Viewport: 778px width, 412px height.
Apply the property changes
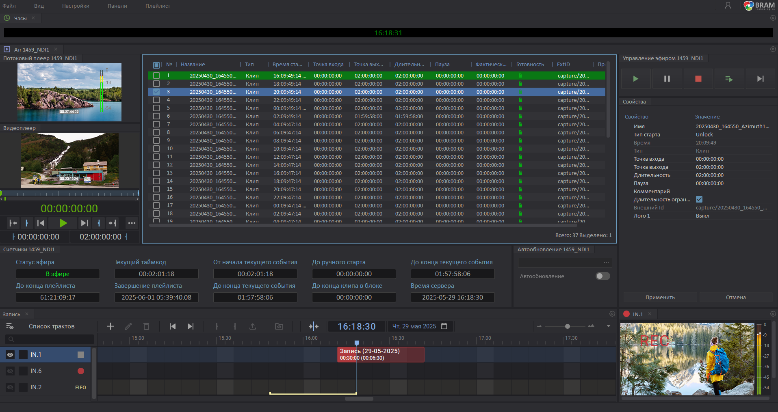pyautogui.click(x=660, y=297)
